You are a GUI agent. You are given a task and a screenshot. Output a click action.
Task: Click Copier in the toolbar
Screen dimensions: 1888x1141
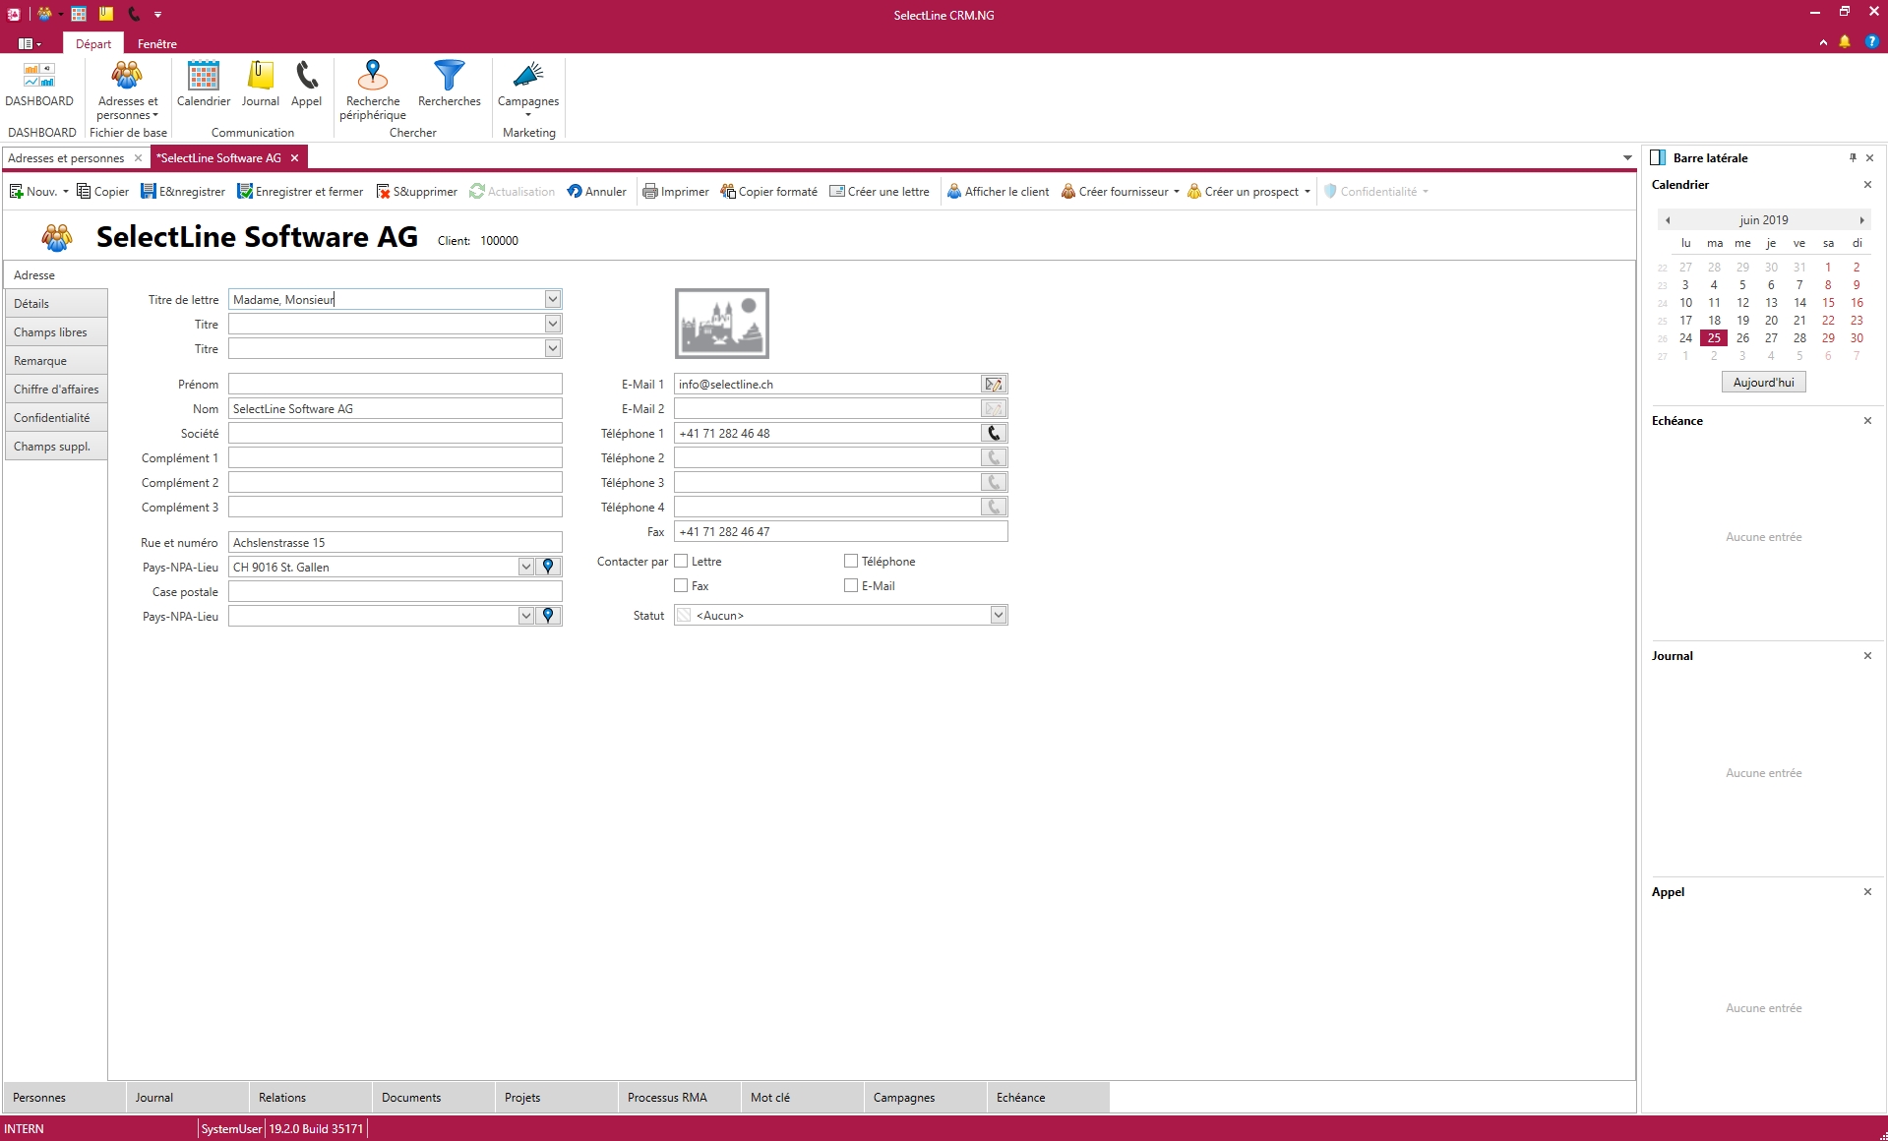point(102,192)
